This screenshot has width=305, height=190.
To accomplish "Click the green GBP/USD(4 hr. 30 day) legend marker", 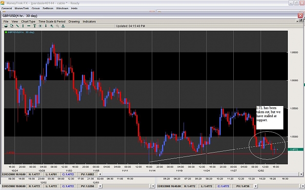I will pos(6,32).
